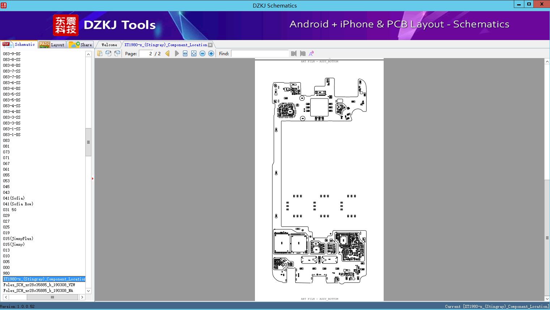
Task: Close the XT1980-x Component_Location tab
Action: click(x=210, y=45)
